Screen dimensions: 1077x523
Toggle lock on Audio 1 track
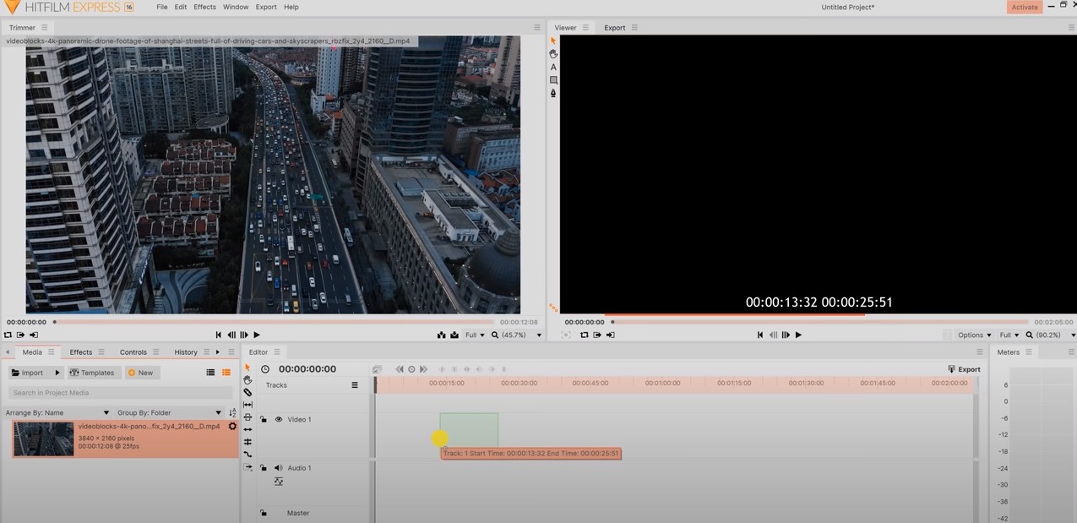click(x=264, y=467)
